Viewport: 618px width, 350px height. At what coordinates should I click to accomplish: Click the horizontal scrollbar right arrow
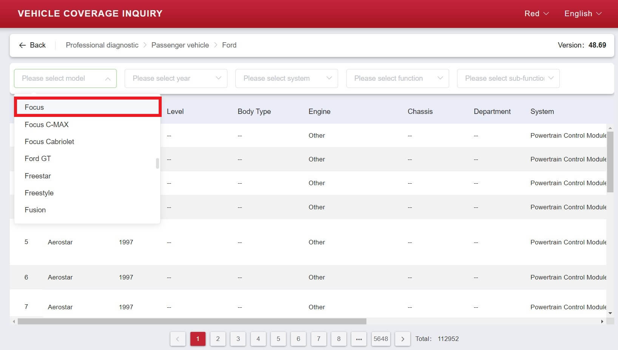[x=602, y=321]
